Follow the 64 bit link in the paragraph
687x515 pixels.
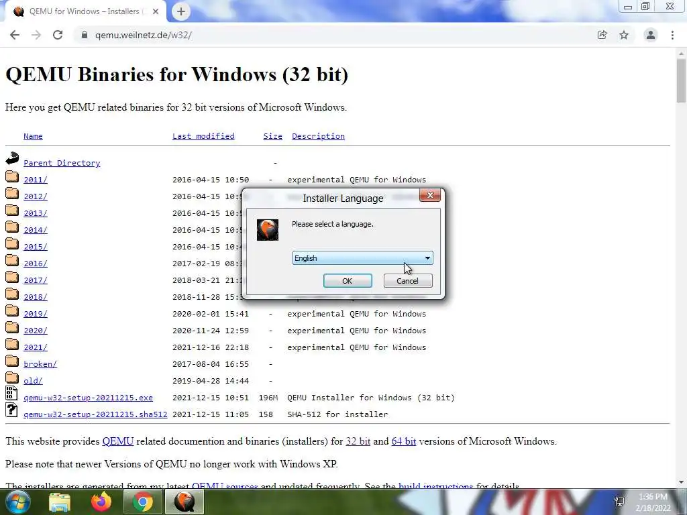[403, 441]
